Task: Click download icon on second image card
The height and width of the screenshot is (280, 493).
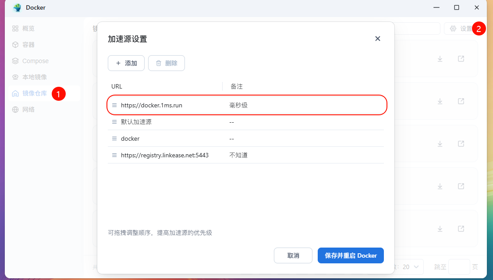Action: click(x=440, y=101)
